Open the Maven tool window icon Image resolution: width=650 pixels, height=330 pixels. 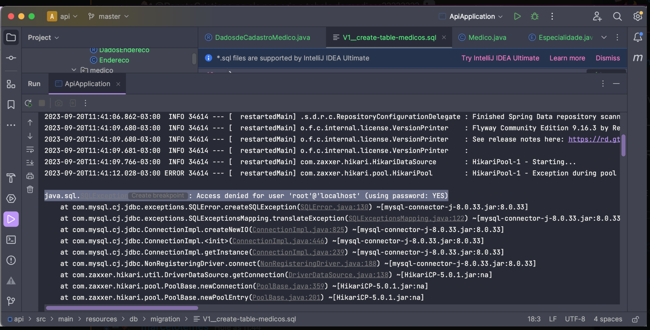click(x=638, y=58)
